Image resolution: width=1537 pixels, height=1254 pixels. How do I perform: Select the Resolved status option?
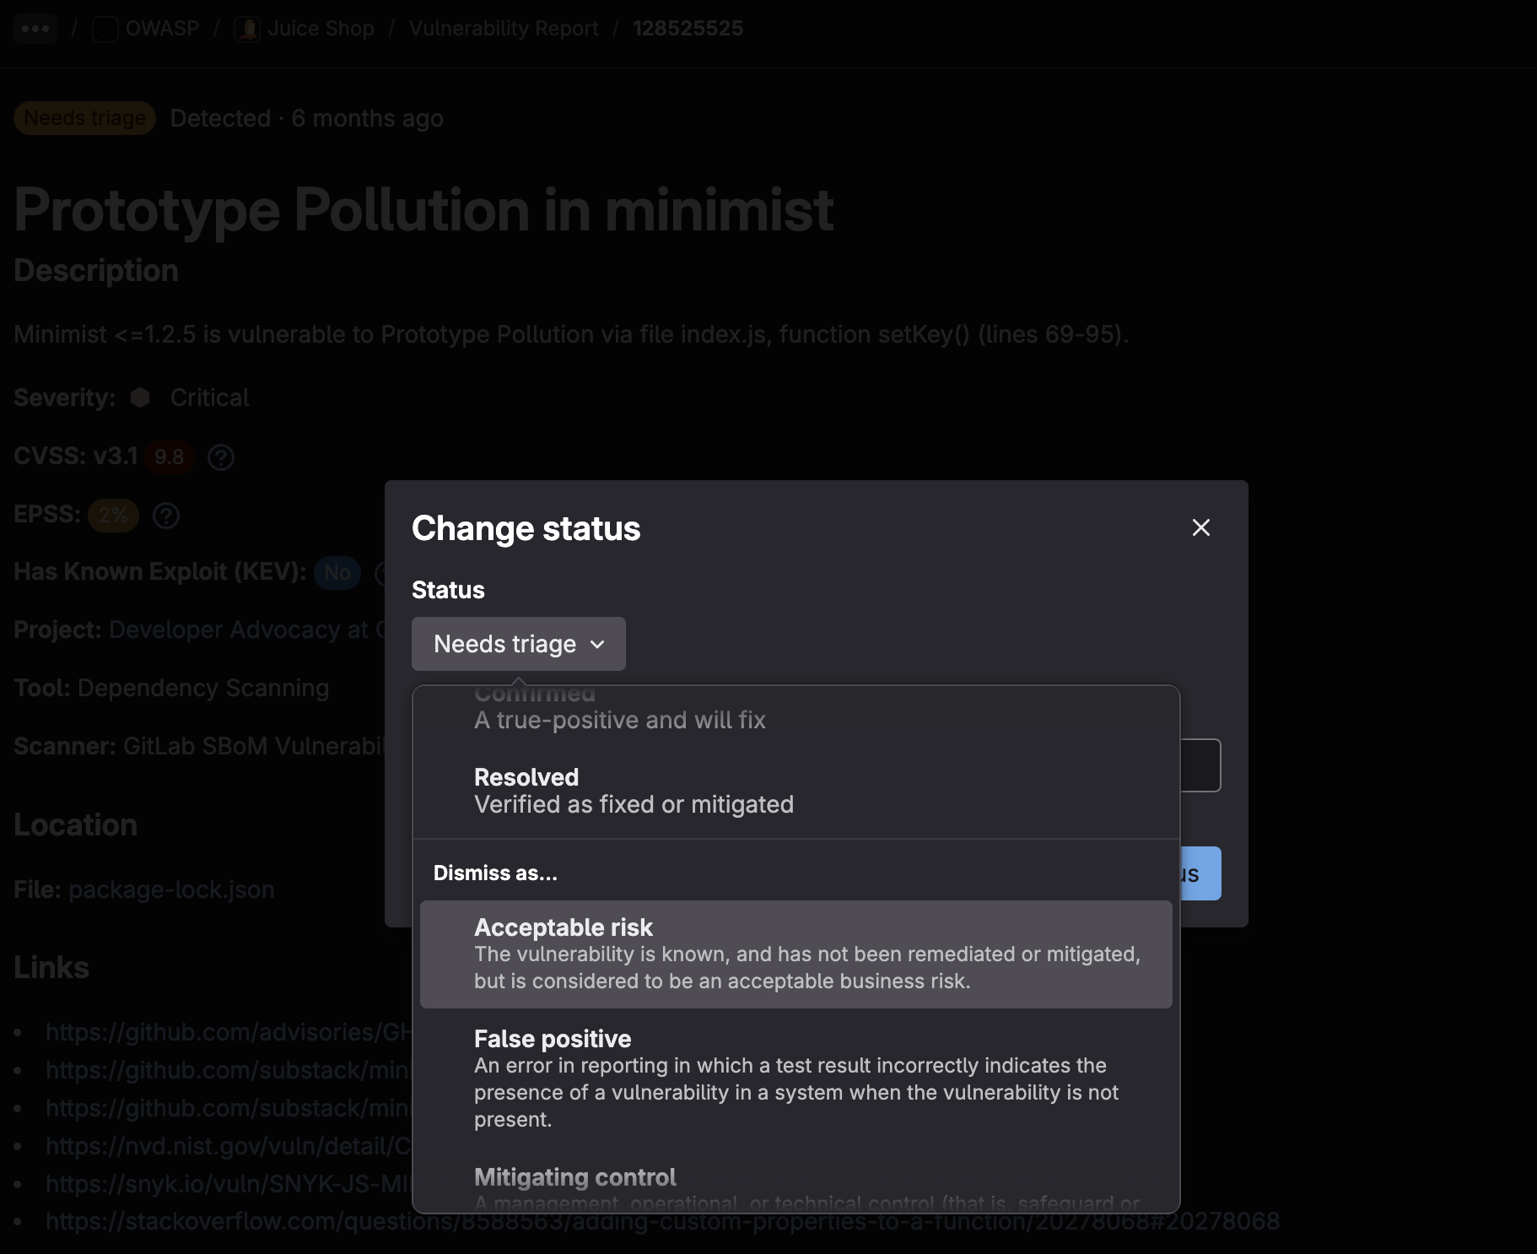(x=633, y=789)
